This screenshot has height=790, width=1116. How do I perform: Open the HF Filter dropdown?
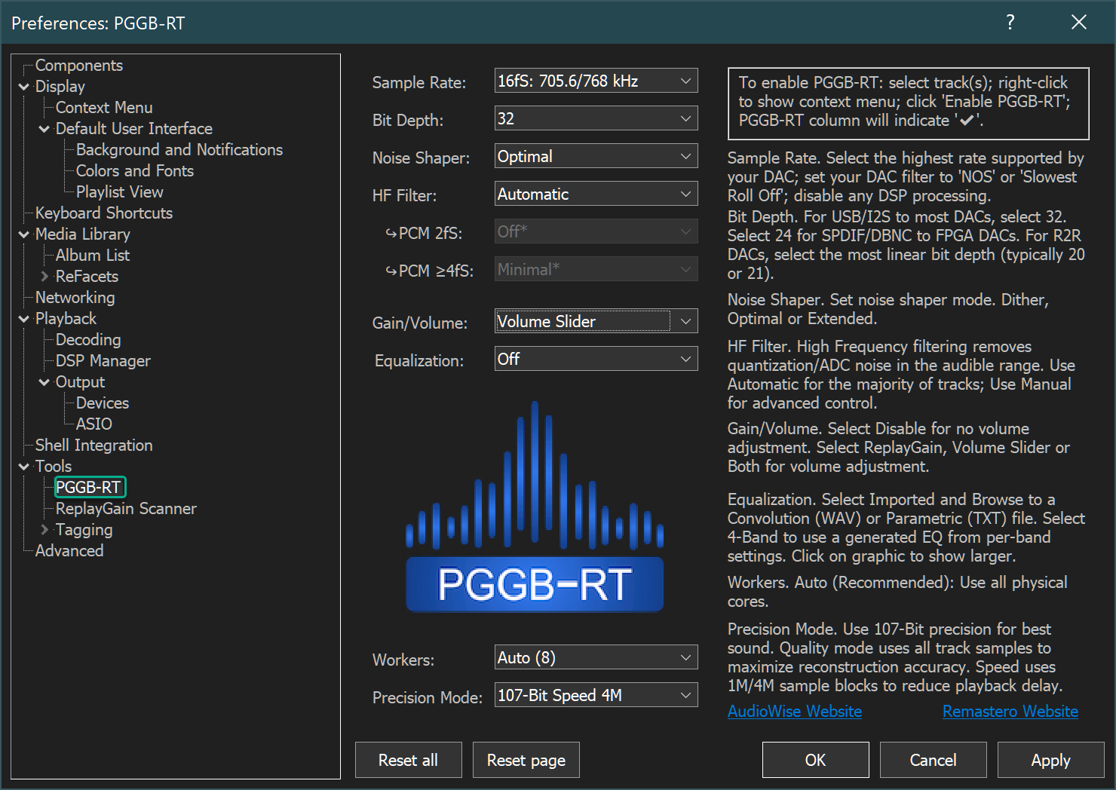[x=596, y=194]
